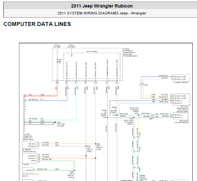This screenshot has height=181, width=197.
Task: Click 'CAN BUS (+)' pin of A/C Heater module
Action: point(32,146)
